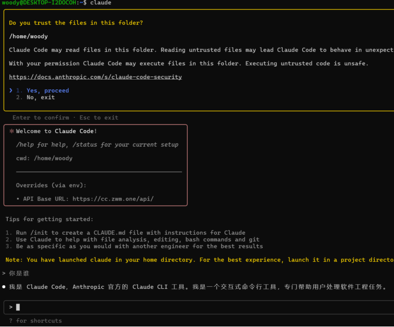Click the user prompt "你是谁"
This screenshot has height=327, width=394.
coord(19,273)
